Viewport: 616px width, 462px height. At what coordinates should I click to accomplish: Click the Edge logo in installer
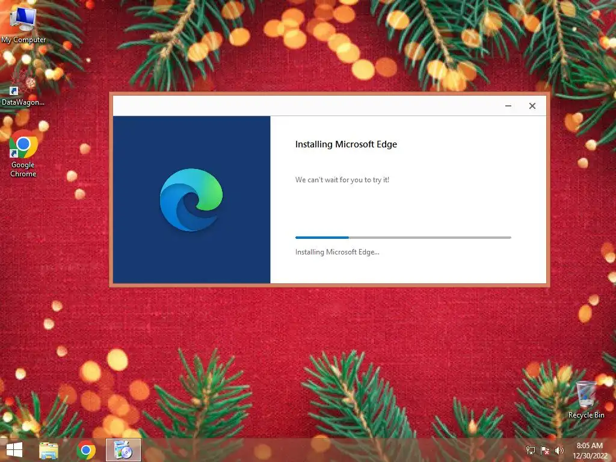click(191, 200)
